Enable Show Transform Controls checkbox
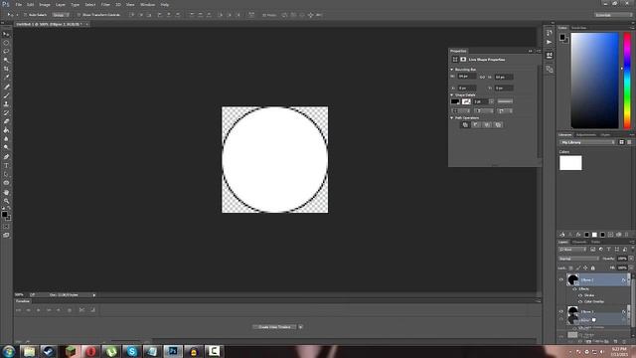The width and height of the screenshot is (636, 358). [x=79, y=15]
